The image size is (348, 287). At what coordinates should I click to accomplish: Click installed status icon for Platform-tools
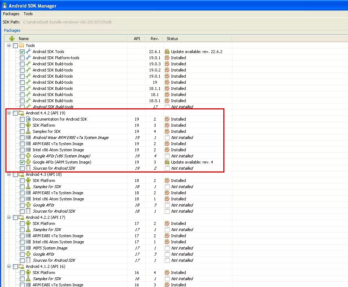(167, 58)
